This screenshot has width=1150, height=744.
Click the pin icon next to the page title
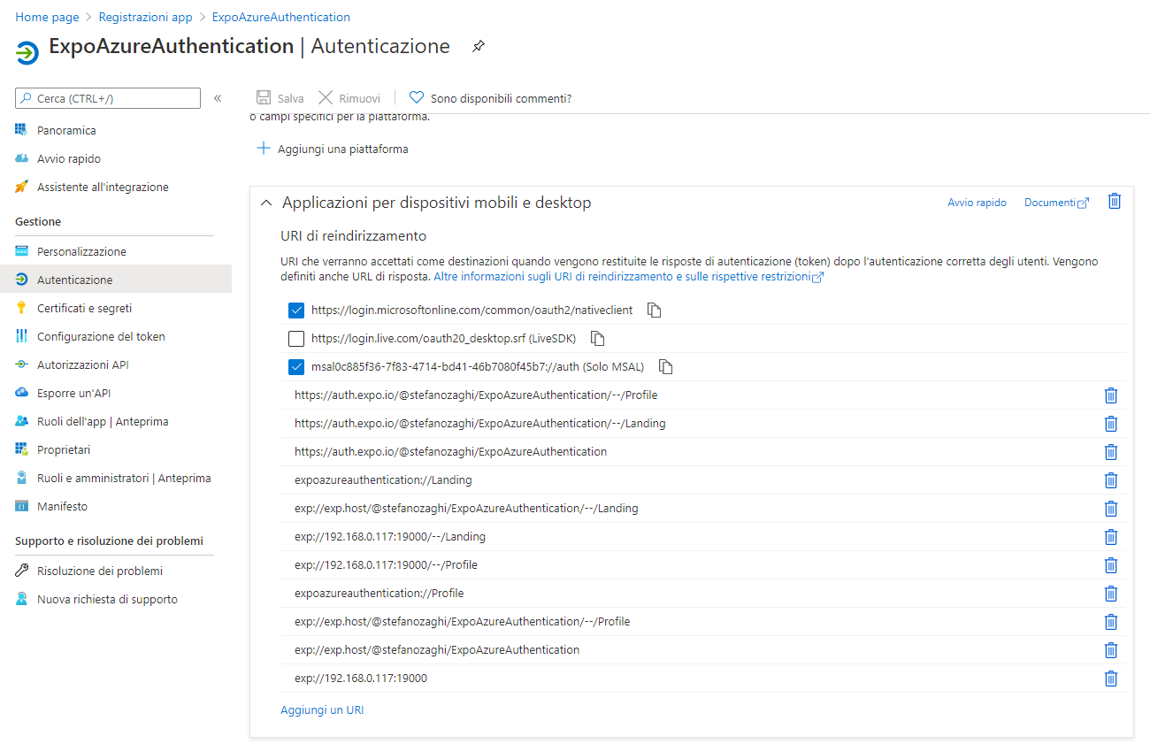pos(478,47)
